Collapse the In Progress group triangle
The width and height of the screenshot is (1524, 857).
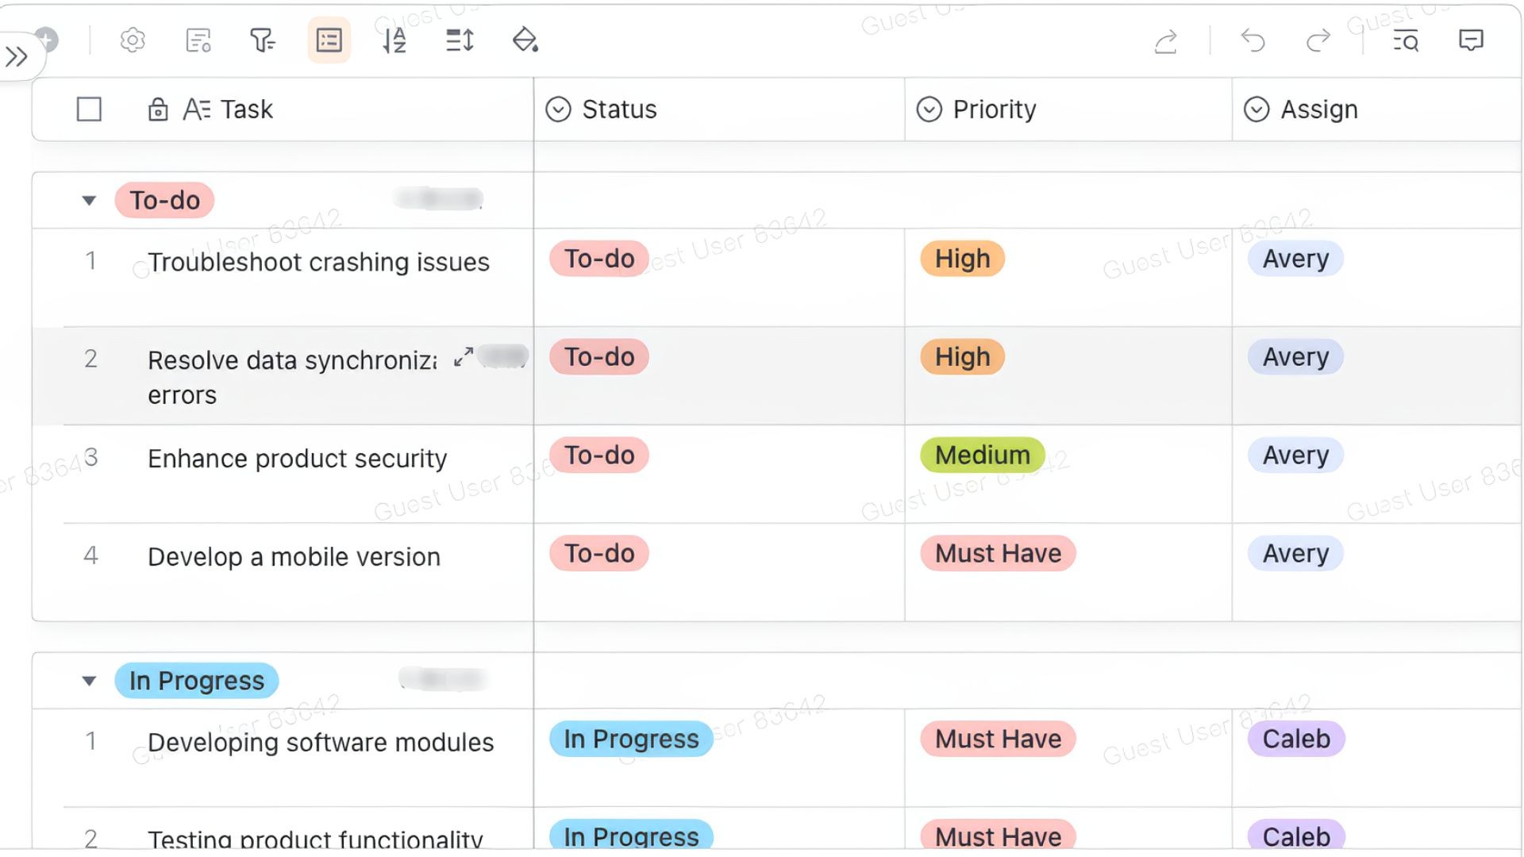88,680
